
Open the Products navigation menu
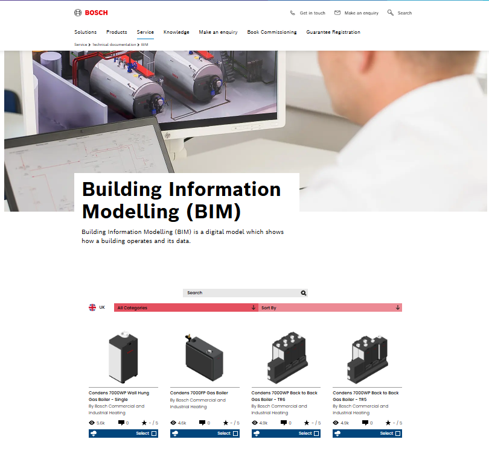tap(117, 32)
